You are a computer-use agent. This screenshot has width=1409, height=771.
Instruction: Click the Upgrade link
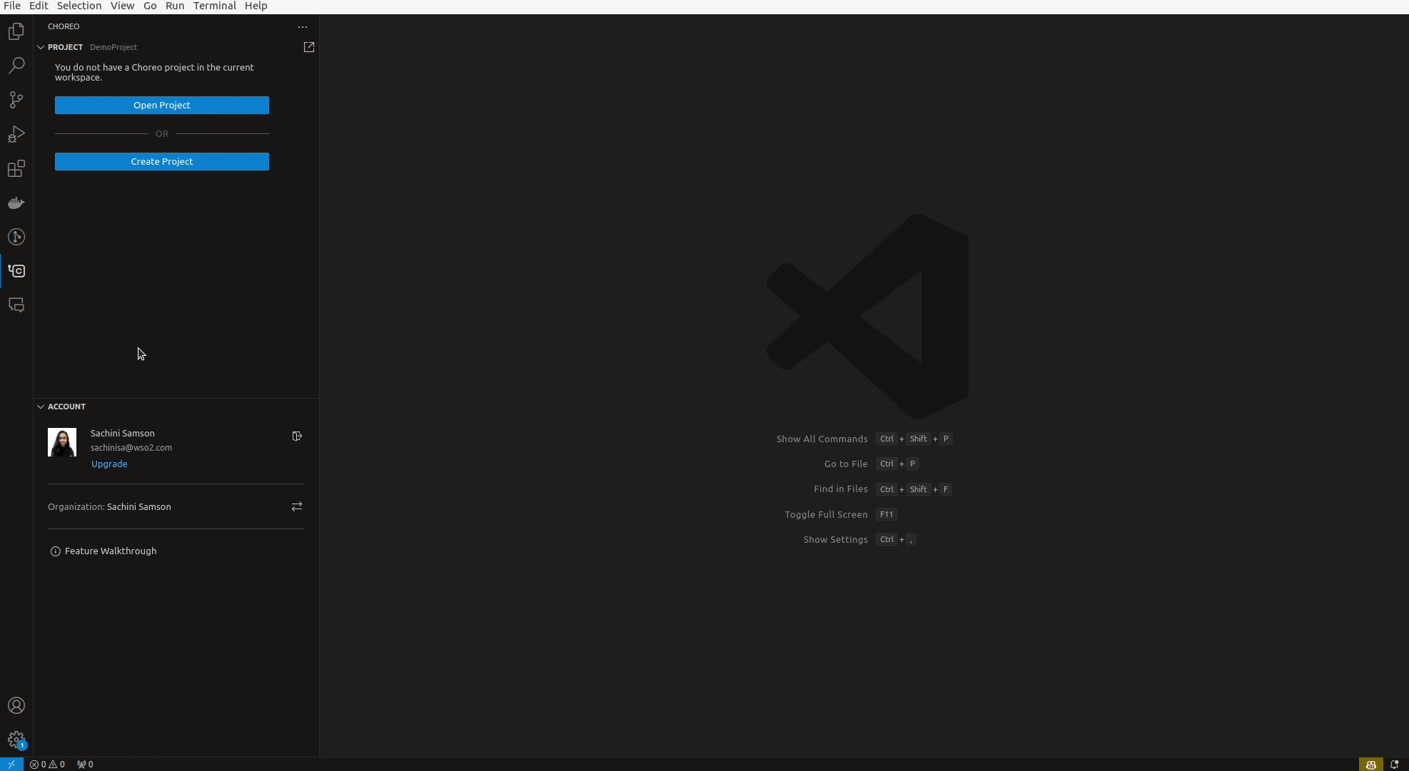(x=109, y=464)
